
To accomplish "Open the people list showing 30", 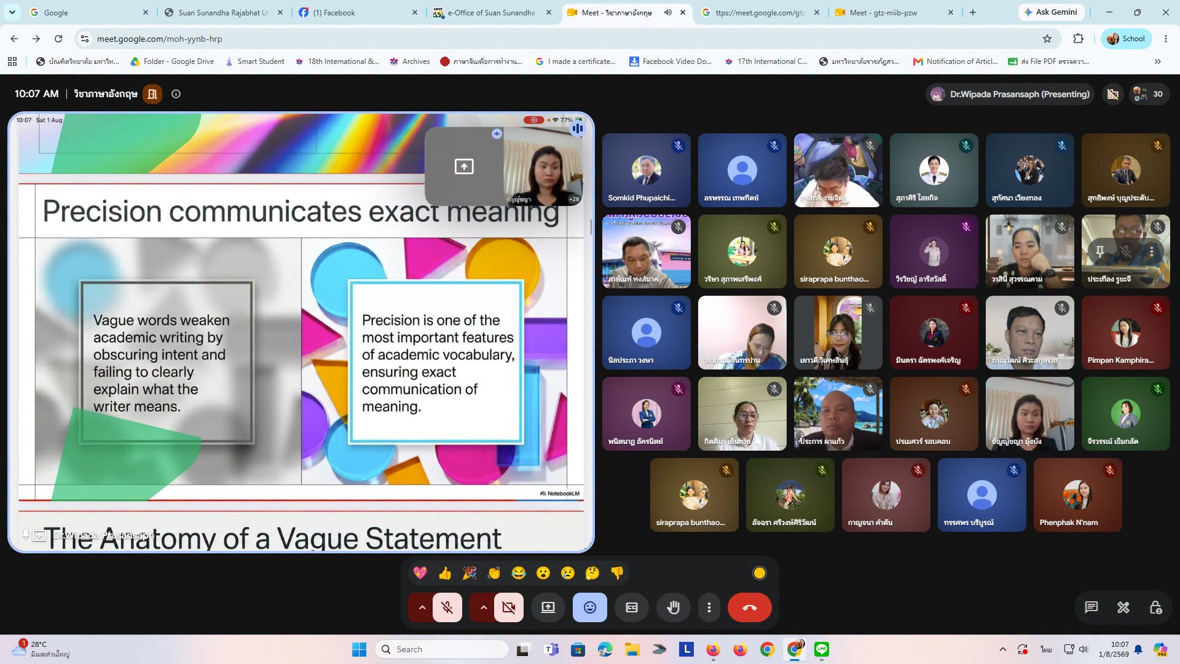I will click(1148, 94).
